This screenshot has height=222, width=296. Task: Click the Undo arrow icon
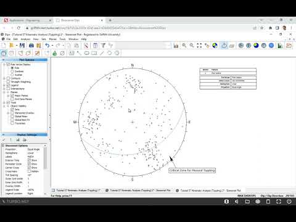tap(47, 46)
